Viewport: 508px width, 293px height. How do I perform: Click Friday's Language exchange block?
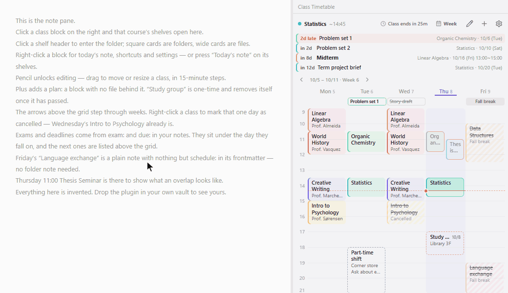click(x=485, y=278)
